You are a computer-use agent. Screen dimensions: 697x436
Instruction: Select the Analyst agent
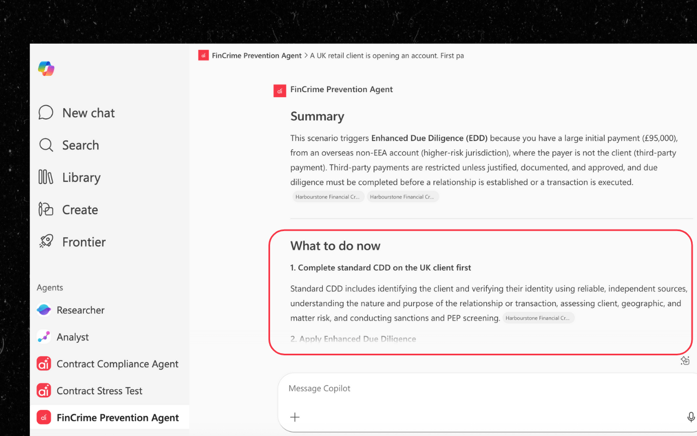pos(63,337)
